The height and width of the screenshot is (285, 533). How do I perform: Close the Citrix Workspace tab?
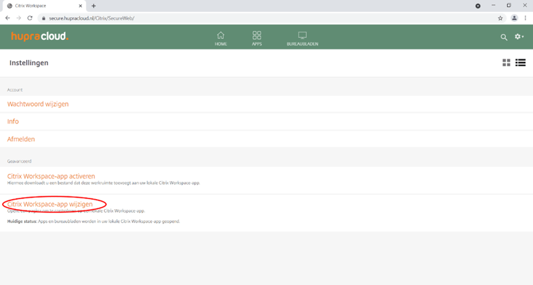(x=81, y=6)
